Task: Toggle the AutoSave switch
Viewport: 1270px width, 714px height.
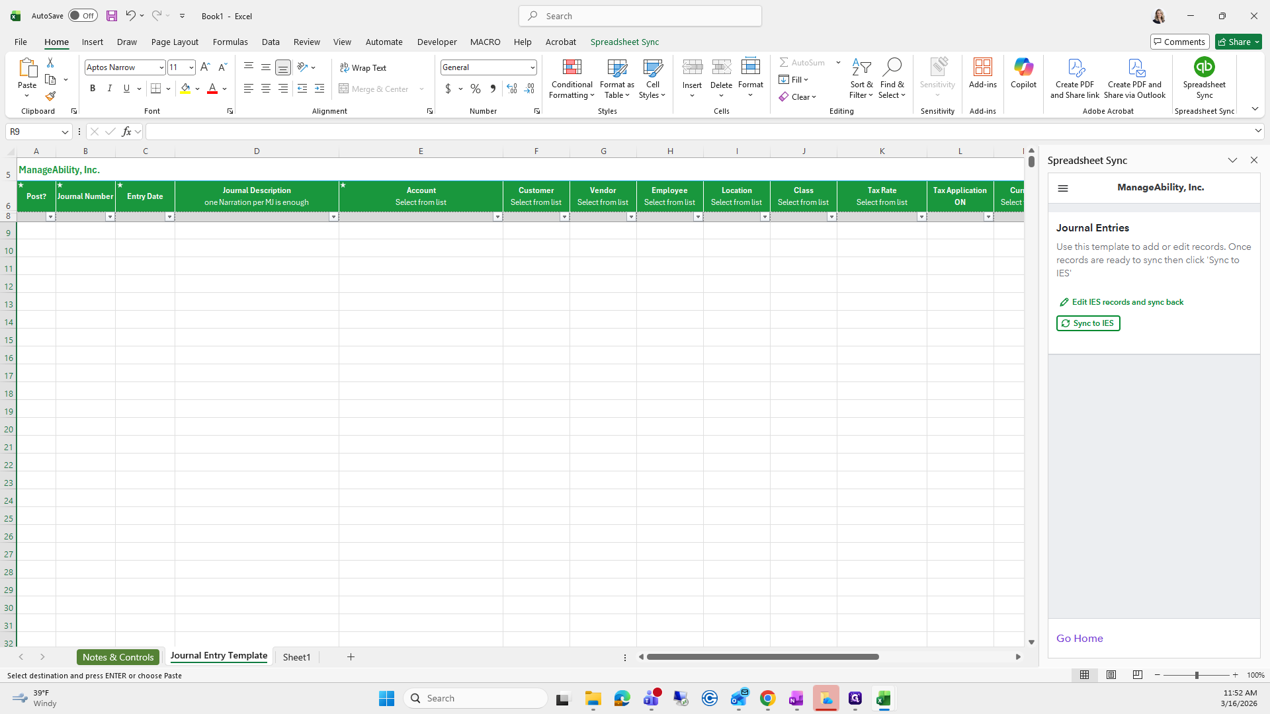Action: tap(83, 16)
